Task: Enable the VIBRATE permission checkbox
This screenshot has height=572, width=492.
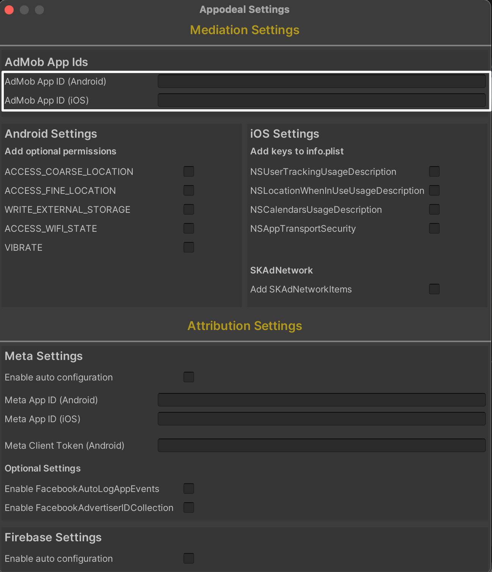Action: point(189,247)
